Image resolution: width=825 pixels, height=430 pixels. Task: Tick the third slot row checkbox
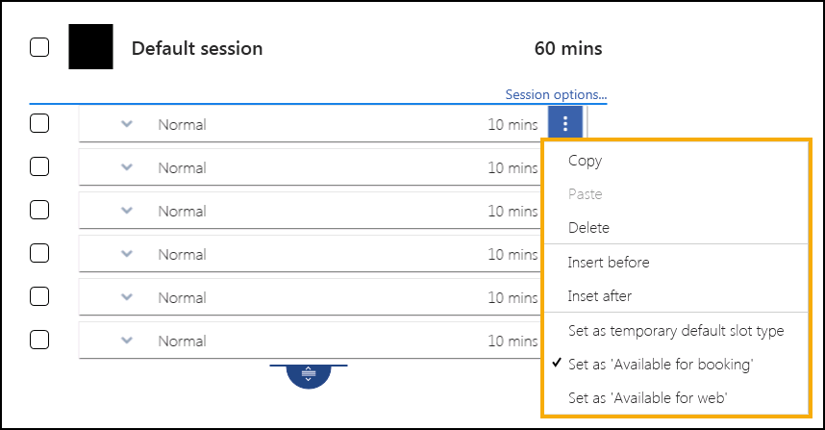pos(39,210)
